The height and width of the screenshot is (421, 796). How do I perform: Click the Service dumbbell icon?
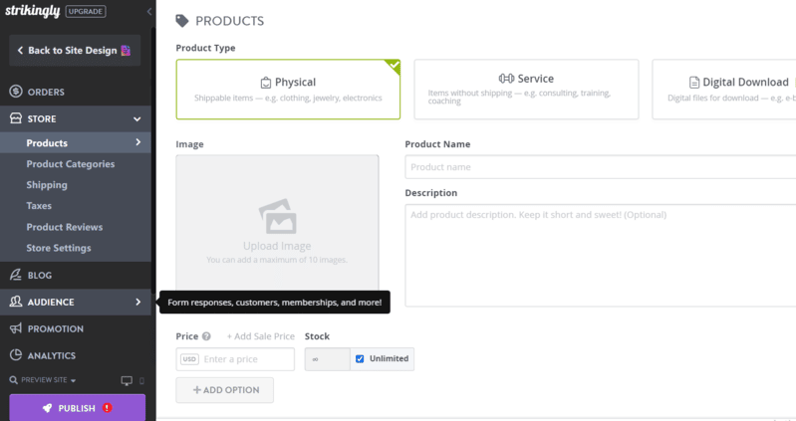tap(506, 78)
